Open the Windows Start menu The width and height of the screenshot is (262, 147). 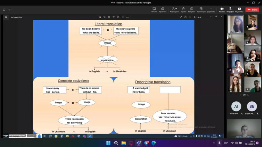pos(108,143)
